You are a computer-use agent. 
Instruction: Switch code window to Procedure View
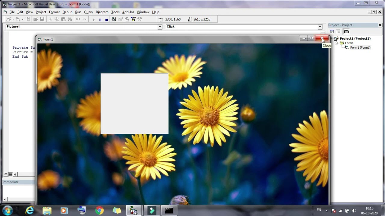pyautogui.click(x=5, y=174)
